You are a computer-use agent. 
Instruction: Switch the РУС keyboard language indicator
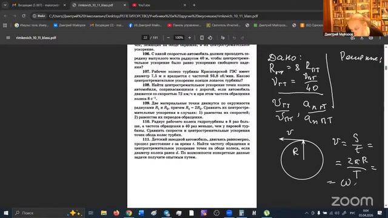tap(352, 213)
